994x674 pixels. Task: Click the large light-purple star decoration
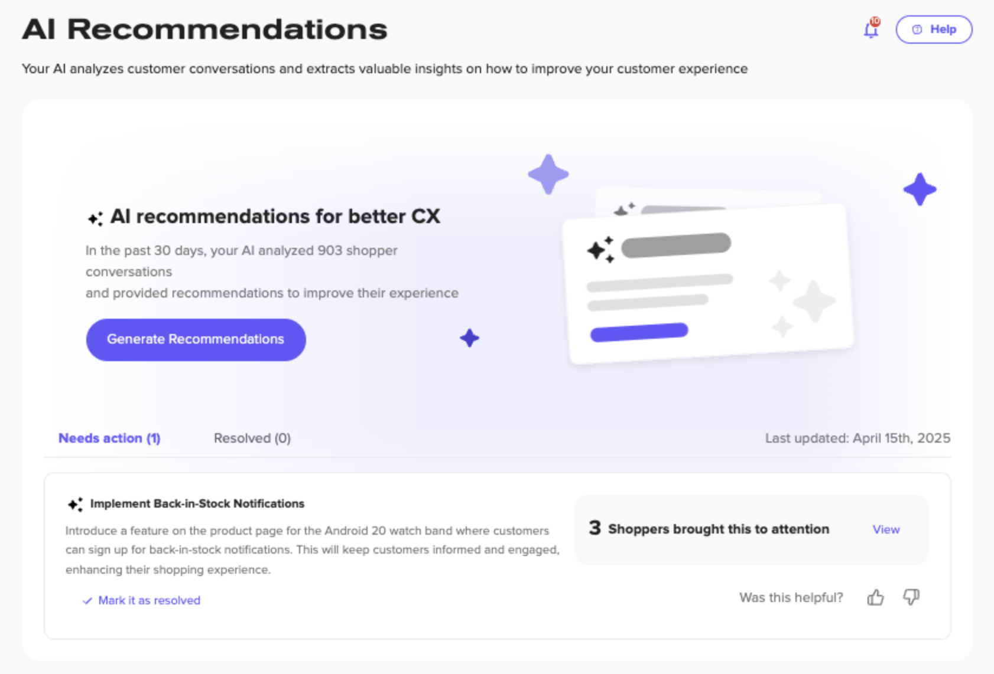pyautogui.click(x=548, y=175)
